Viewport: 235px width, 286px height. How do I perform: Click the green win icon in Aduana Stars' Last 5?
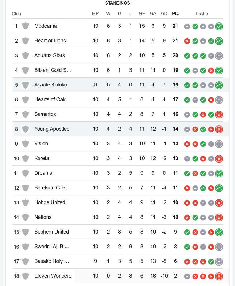[x=187, y=56]
